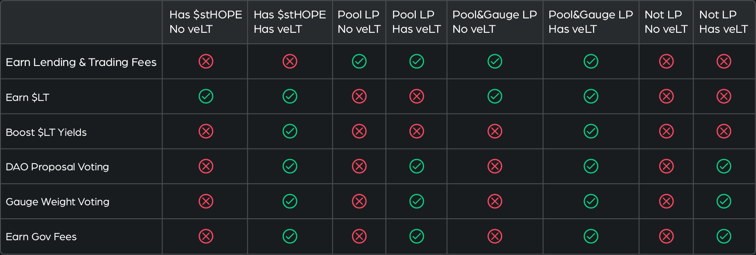This screenshot has width=756, height=255.
Task: Click the green check for Earn Gov Fees under Has $stHOPE Has veLT
Action: click(x=290, y=236)
